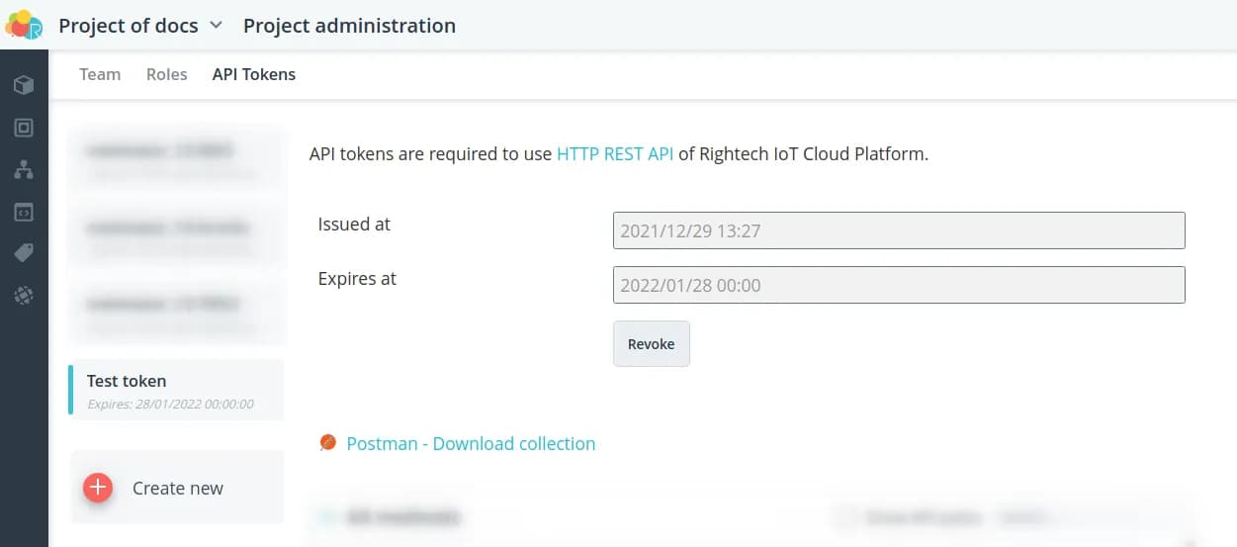
Task: Open the tag icon in the sidebar
Action: pos(24,253)
